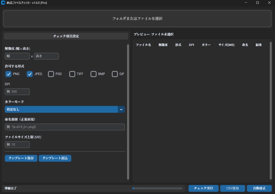Click the 準備完了 status text
Image resolution: width=275 pixels, height=194 pixels.
pos(11,188)
